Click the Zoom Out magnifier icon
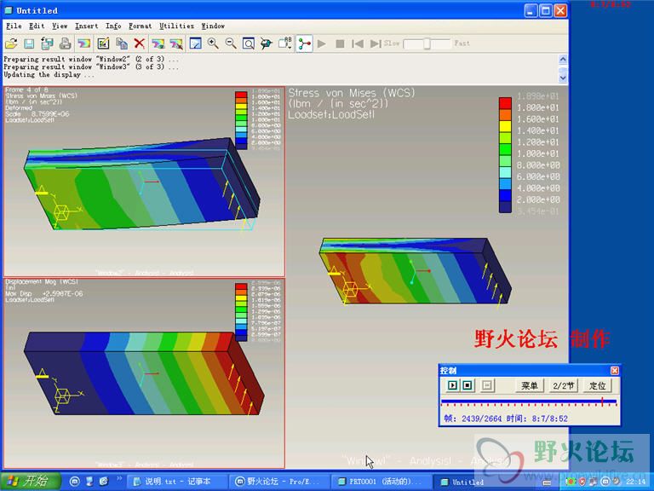This screenshot has width=654, height=491. click(x=231, y=43)
